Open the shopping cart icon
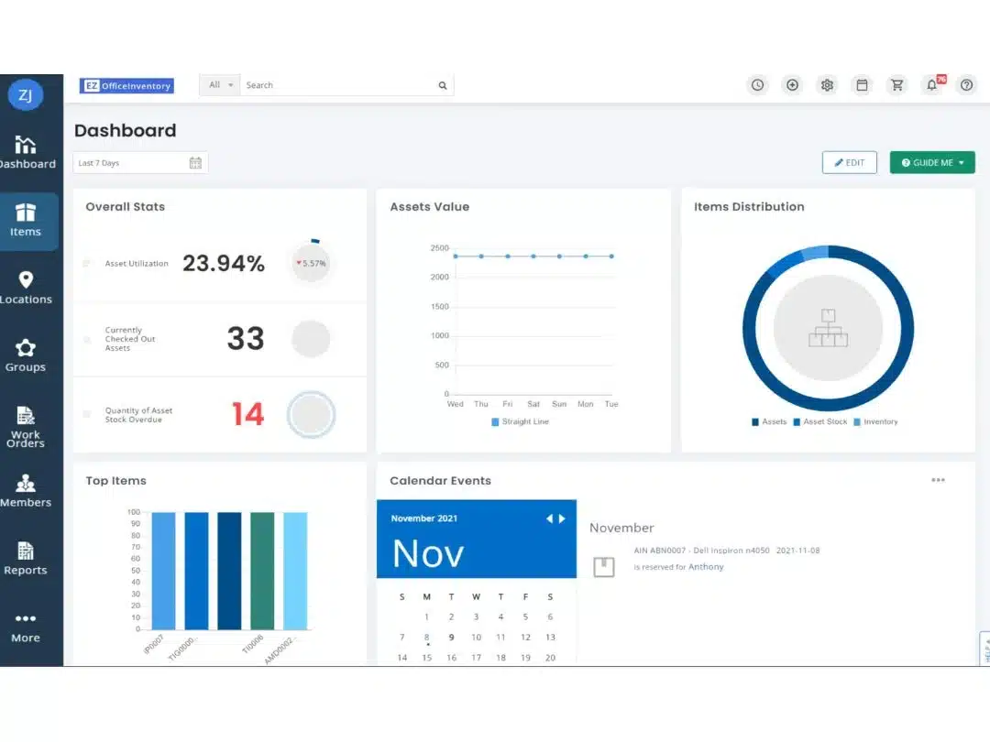This screenshot has width=990, height=742. pyautogui.click(x=896, y=85)
